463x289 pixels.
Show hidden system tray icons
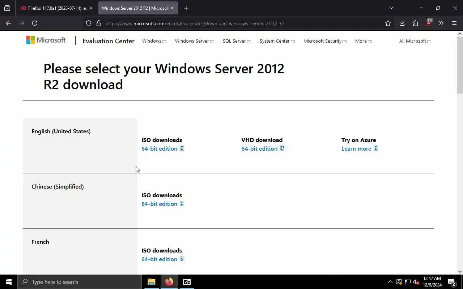coord(390,282)
